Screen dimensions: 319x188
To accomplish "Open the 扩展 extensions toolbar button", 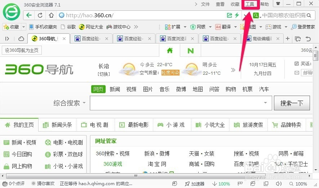I will coord(173,27).
